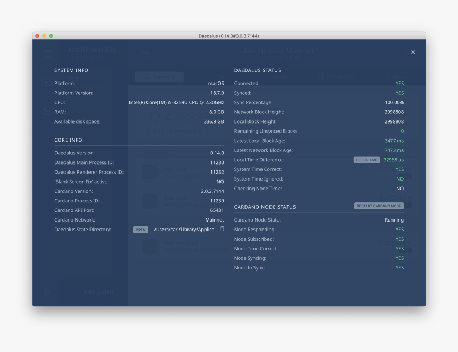Restart the Cardano node
The width and height of the screenshot is (458, 352).
pyautogui.click(x=379, y=206)
